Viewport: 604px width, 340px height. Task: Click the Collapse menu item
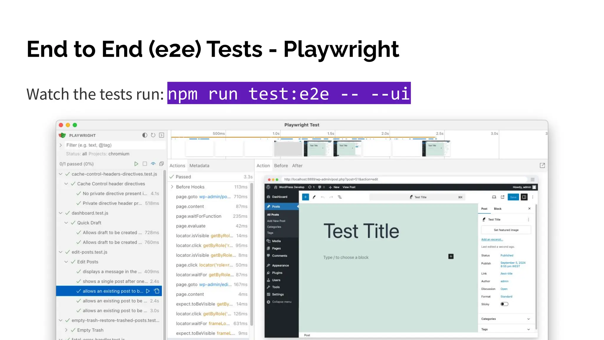coord(282,302)
